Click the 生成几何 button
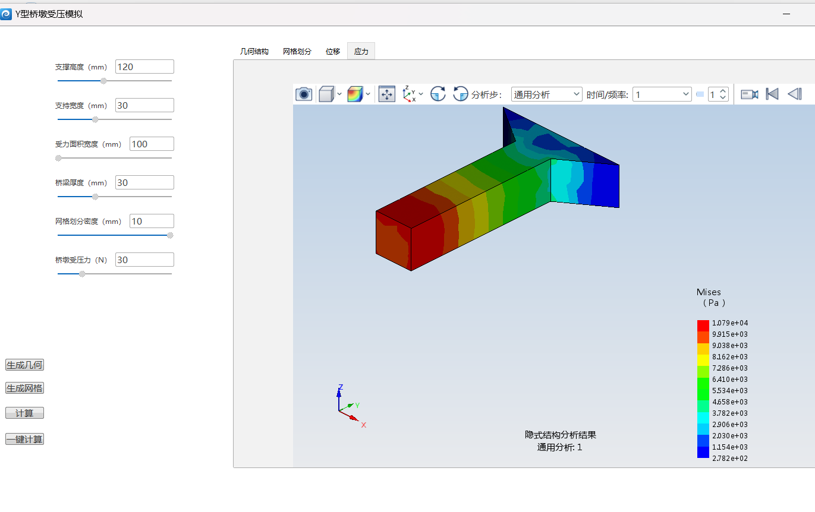Viewport: 815px width, 512px height. pyautogui.click(x=24, y=365)
